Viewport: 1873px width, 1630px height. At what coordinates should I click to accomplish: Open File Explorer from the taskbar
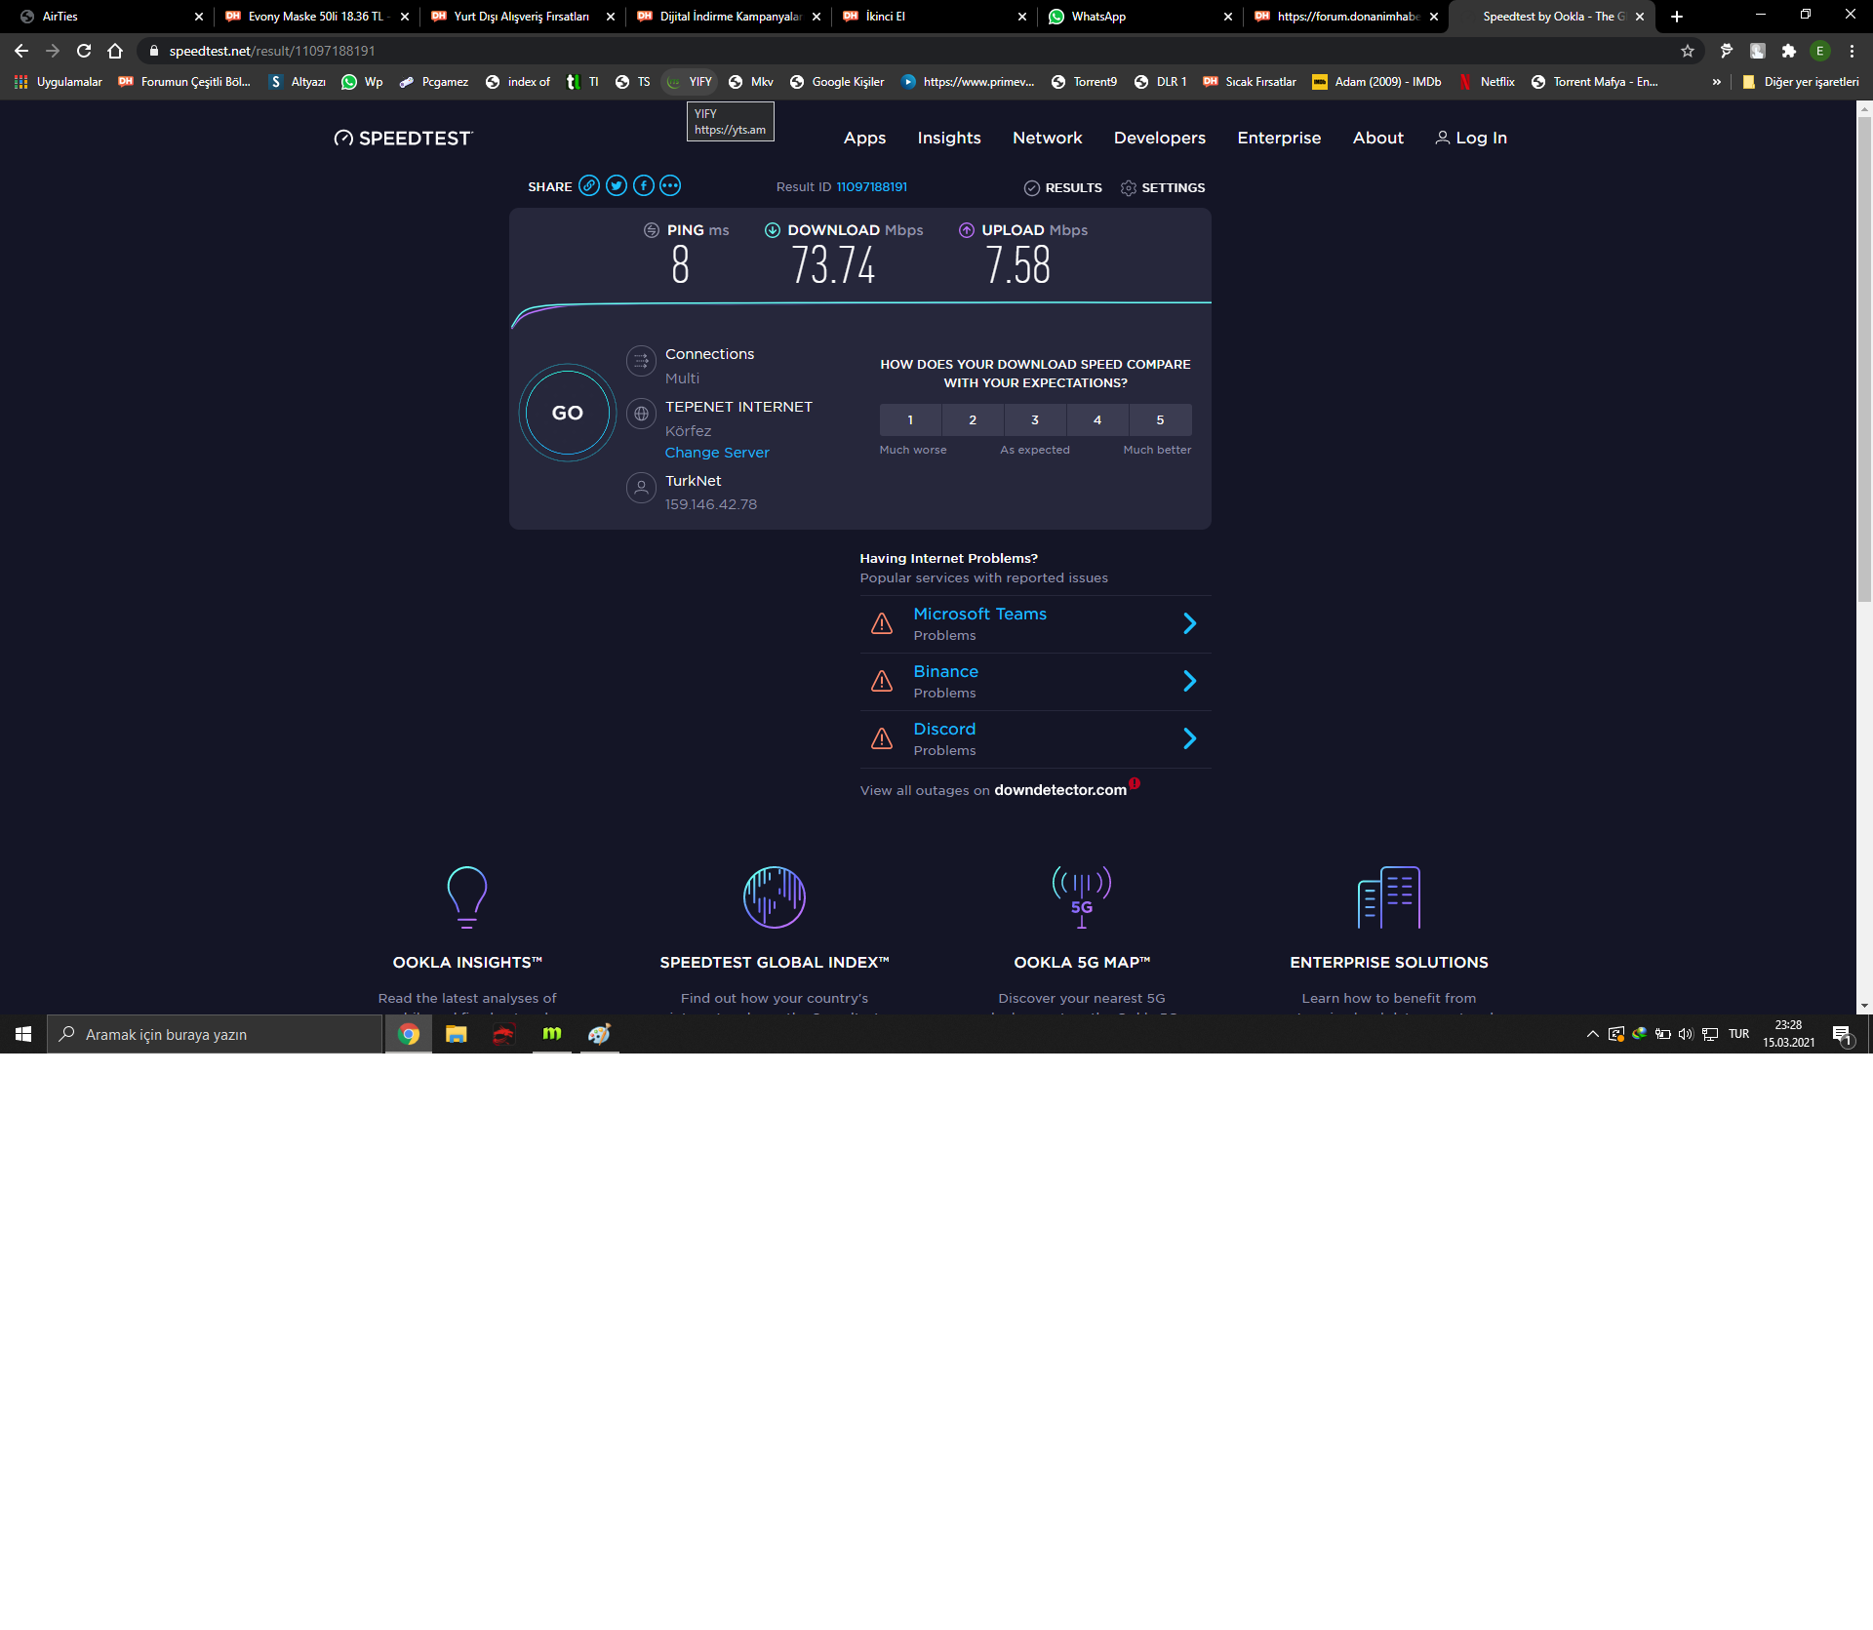[x=457, y=1034]
